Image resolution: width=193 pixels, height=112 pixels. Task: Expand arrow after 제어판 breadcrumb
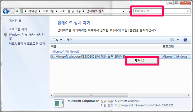(x=40, y=11)
